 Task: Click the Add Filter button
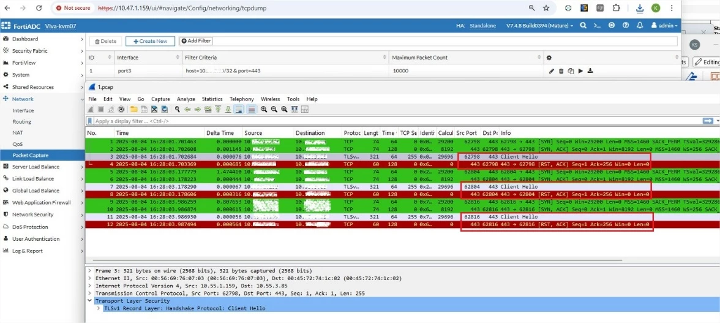[x=196, y=41]
